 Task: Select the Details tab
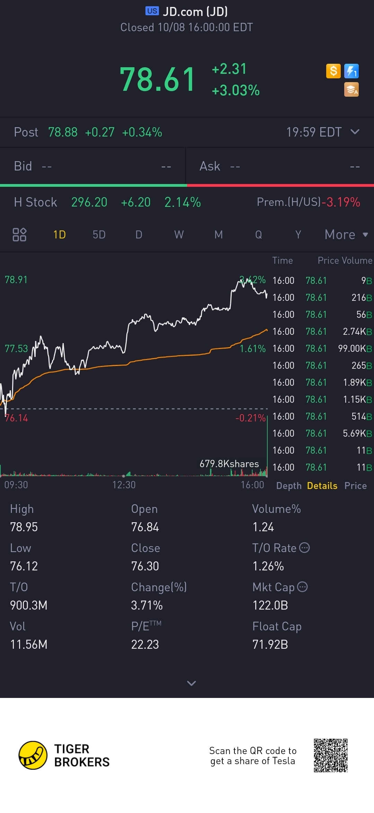(x=322, y=486)
